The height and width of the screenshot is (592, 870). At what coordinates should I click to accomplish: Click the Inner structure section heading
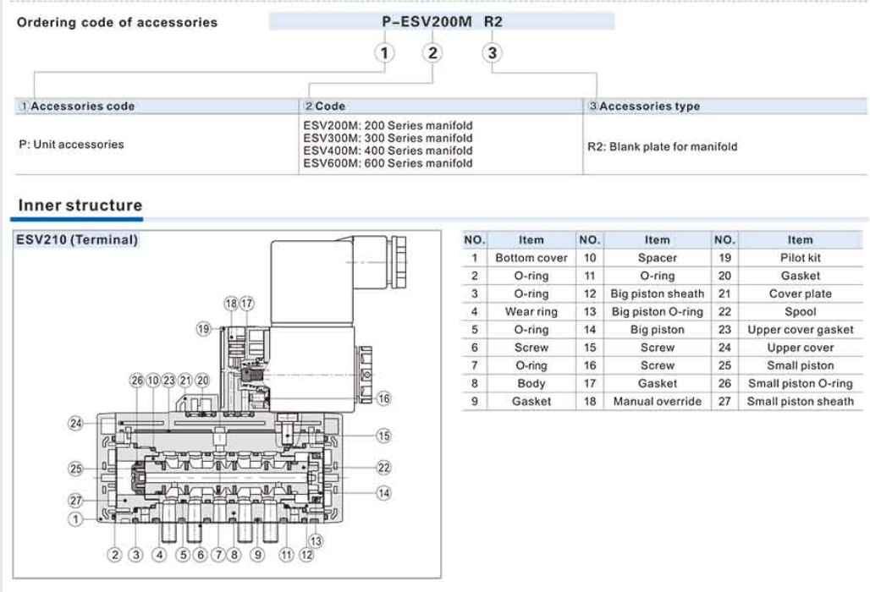(80, 206)
